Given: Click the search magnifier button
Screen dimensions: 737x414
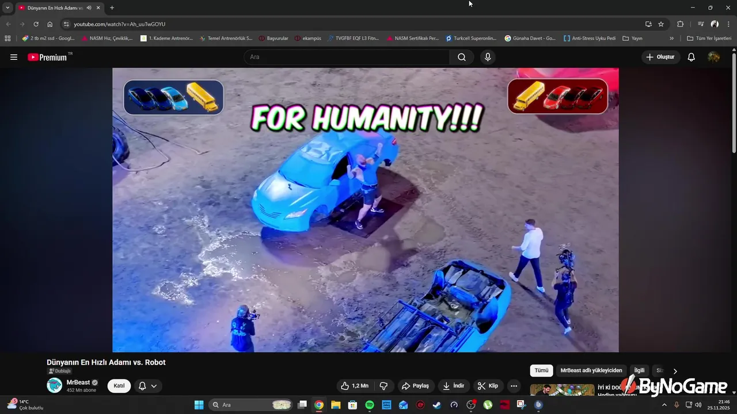Looking at the screenshot, I should point(462,57).
